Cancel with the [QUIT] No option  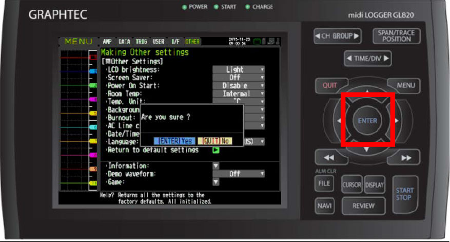click(x=215, y=141)
